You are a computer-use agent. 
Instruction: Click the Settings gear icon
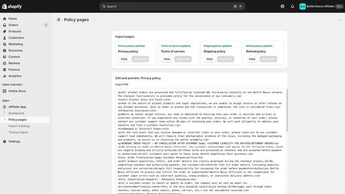coord(4,142)
